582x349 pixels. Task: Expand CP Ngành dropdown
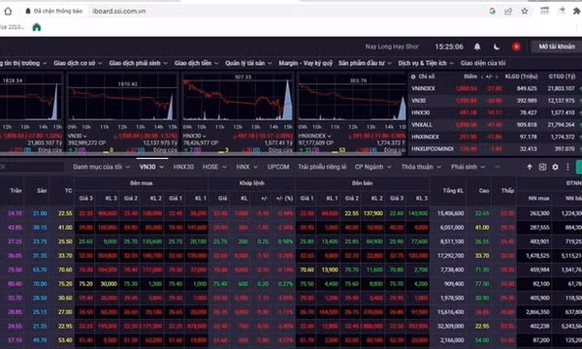point(372,167)
